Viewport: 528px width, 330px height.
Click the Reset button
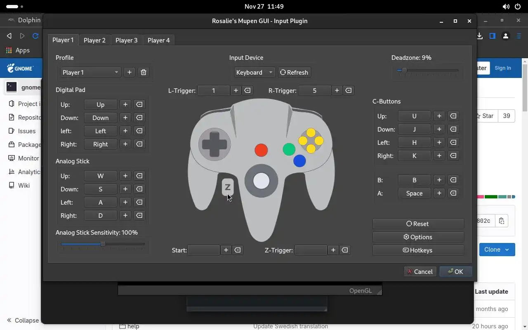(x=418, y=224)
